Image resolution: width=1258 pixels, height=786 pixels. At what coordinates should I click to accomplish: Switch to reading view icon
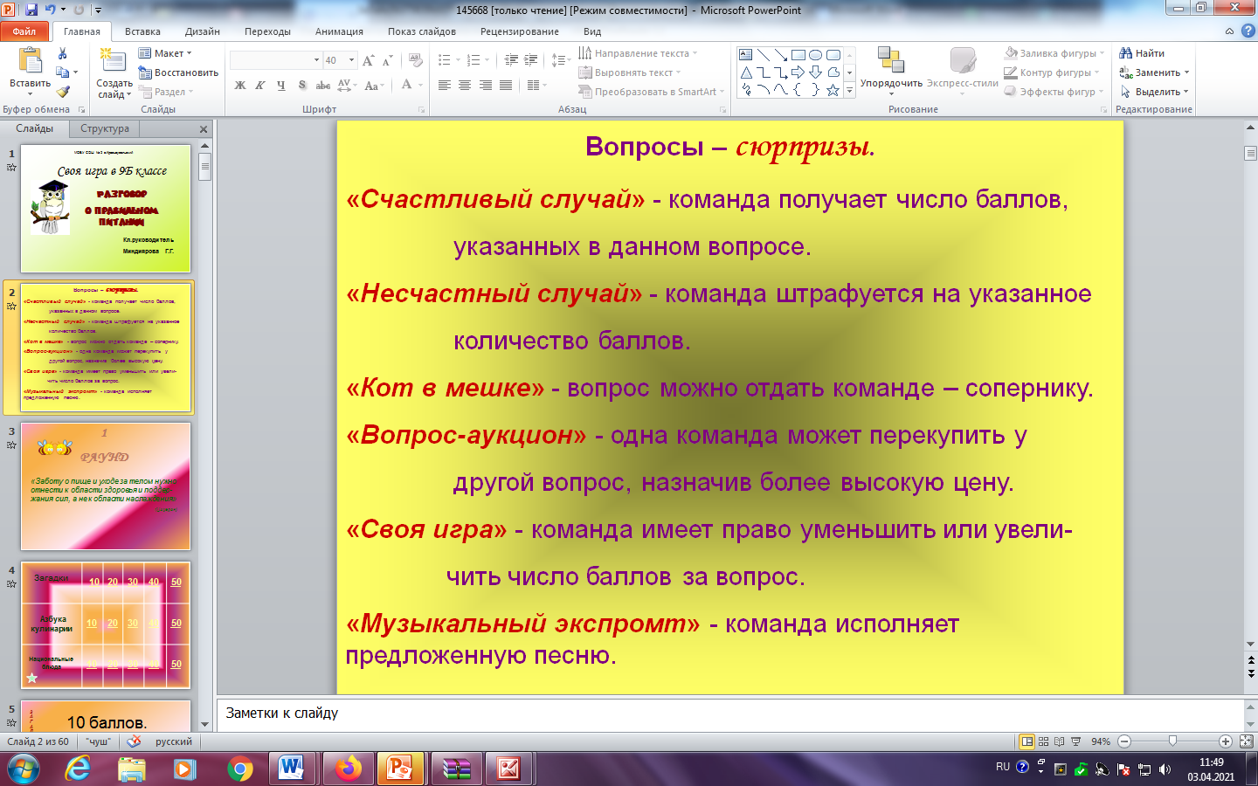(1059, 741)
